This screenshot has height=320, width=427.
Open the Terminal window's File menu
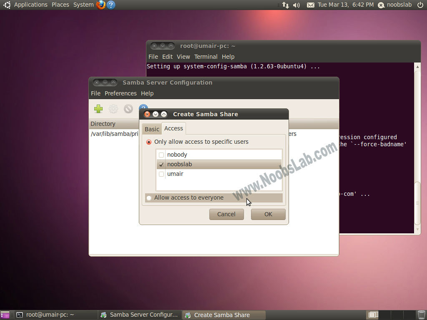point(153,57)
